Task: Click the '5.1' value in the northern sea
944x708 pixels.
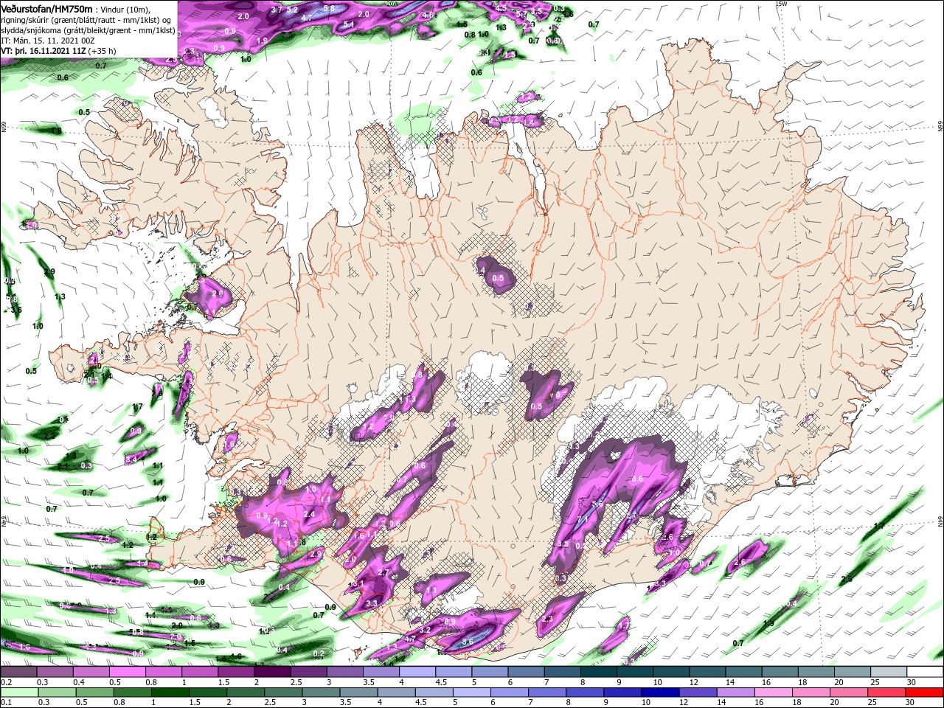Action: (x=349, y=24)
